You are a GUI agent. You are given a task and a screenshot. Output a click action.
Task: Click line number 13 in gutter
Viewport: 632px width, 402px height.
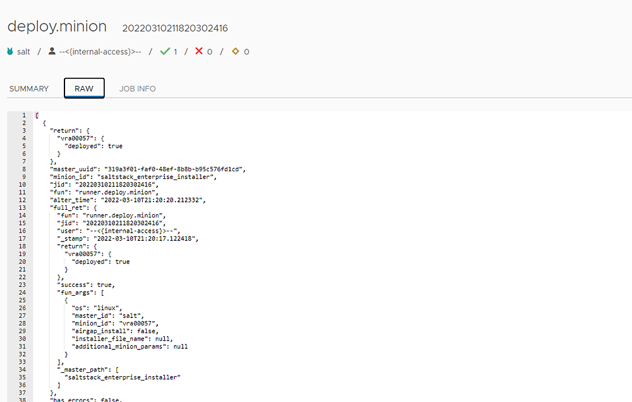pos(22,208)
